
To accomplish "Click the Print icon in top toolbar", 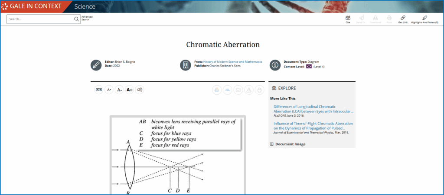I will tap(389, 18).
